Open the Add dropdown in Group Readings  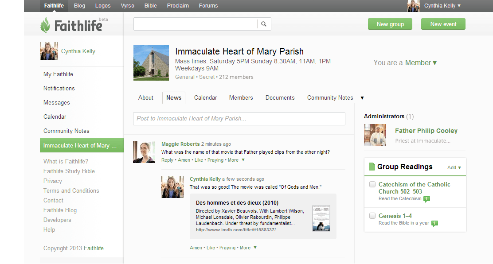454,167
